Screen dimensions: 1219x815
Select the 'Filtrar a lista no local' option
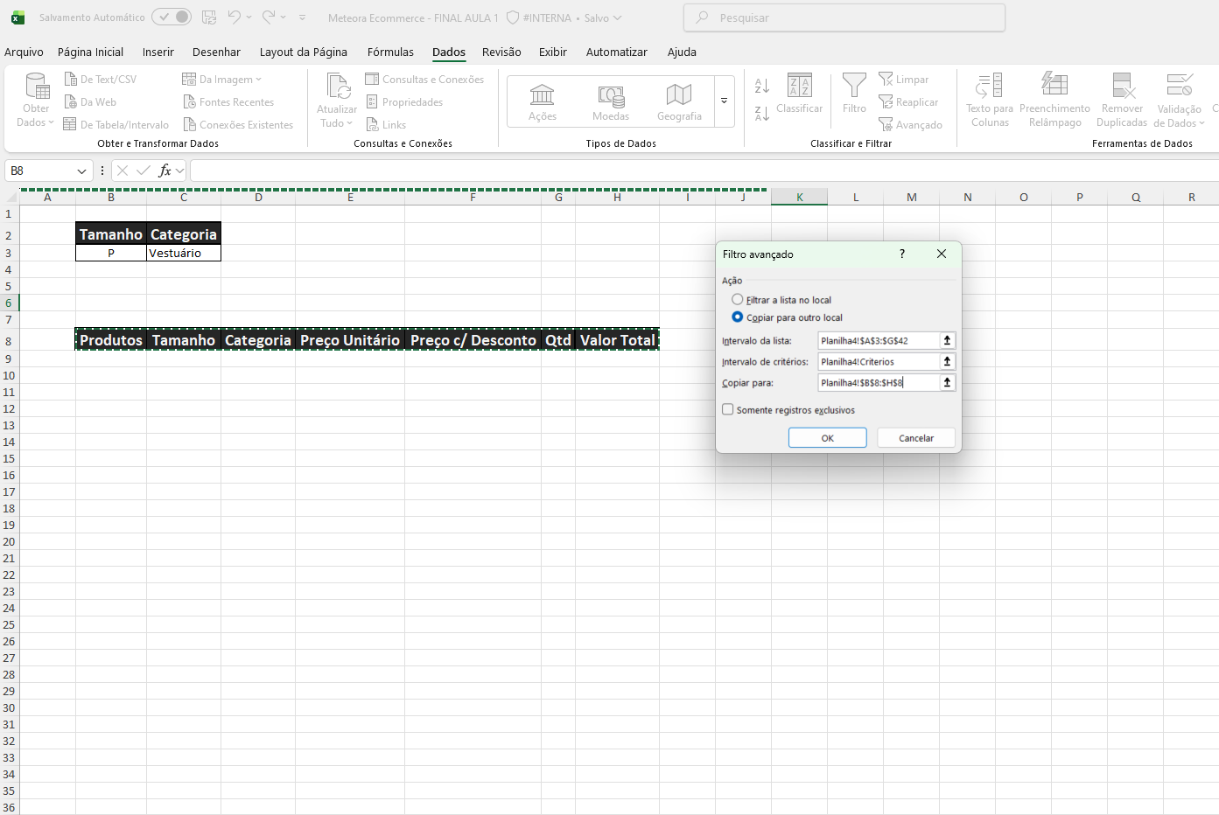click(x=738, y=300)
